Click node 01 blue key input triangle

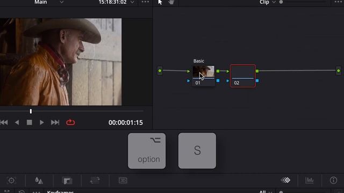[189, 81]
